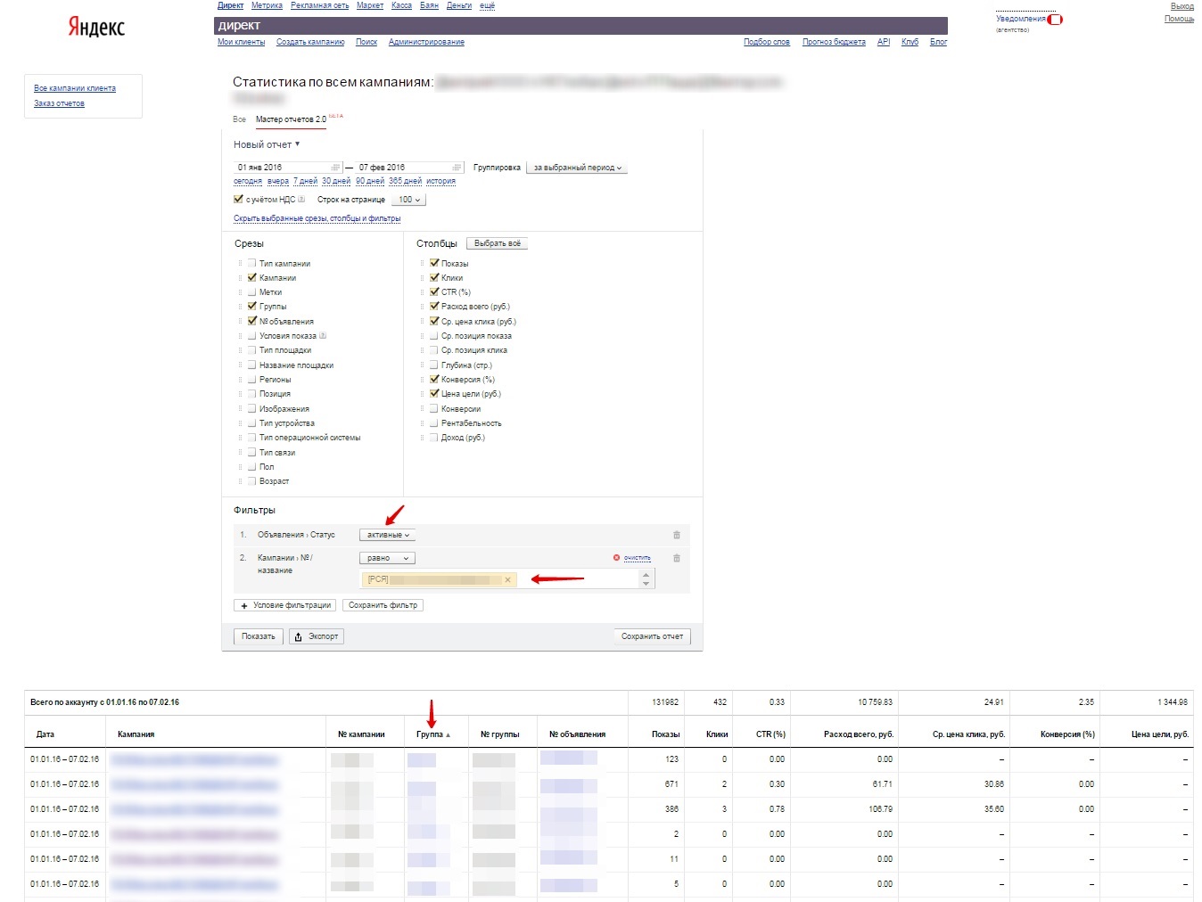This screenshot has height=902, width=1202.
Task: Sort the table by Группа column header
Action: (432, 734)
